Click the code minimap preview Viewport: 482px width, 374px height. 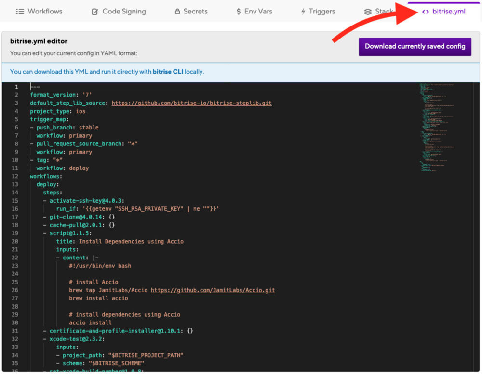coord(437,127)
